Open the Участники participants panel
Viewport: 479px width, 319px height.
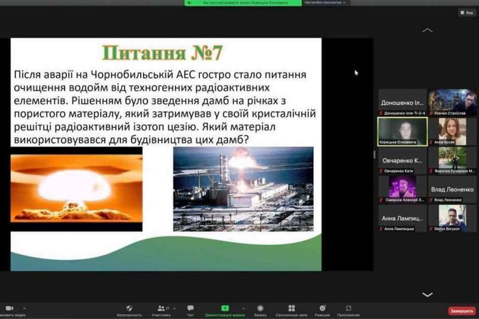[161, 309]
